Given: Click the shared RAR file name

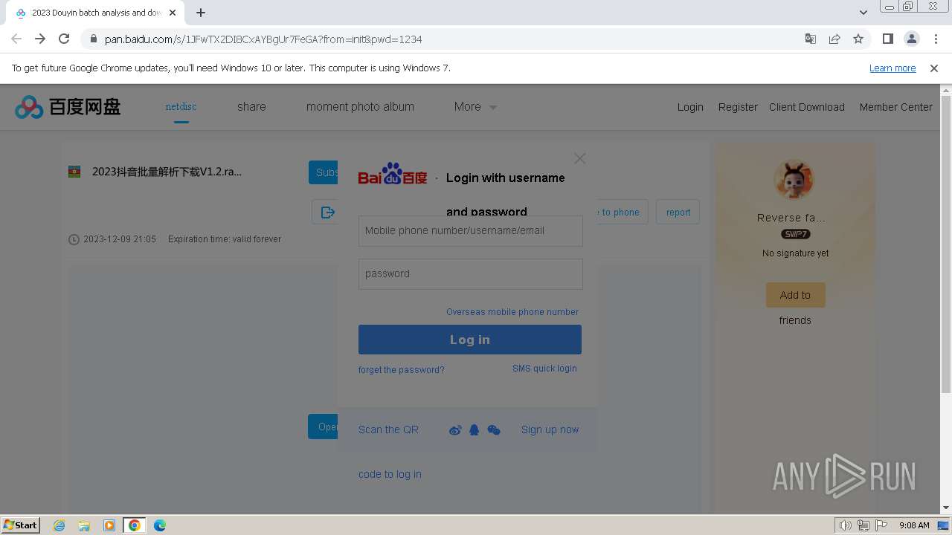Looking at the screenshot, I should [x=167, y=172].
